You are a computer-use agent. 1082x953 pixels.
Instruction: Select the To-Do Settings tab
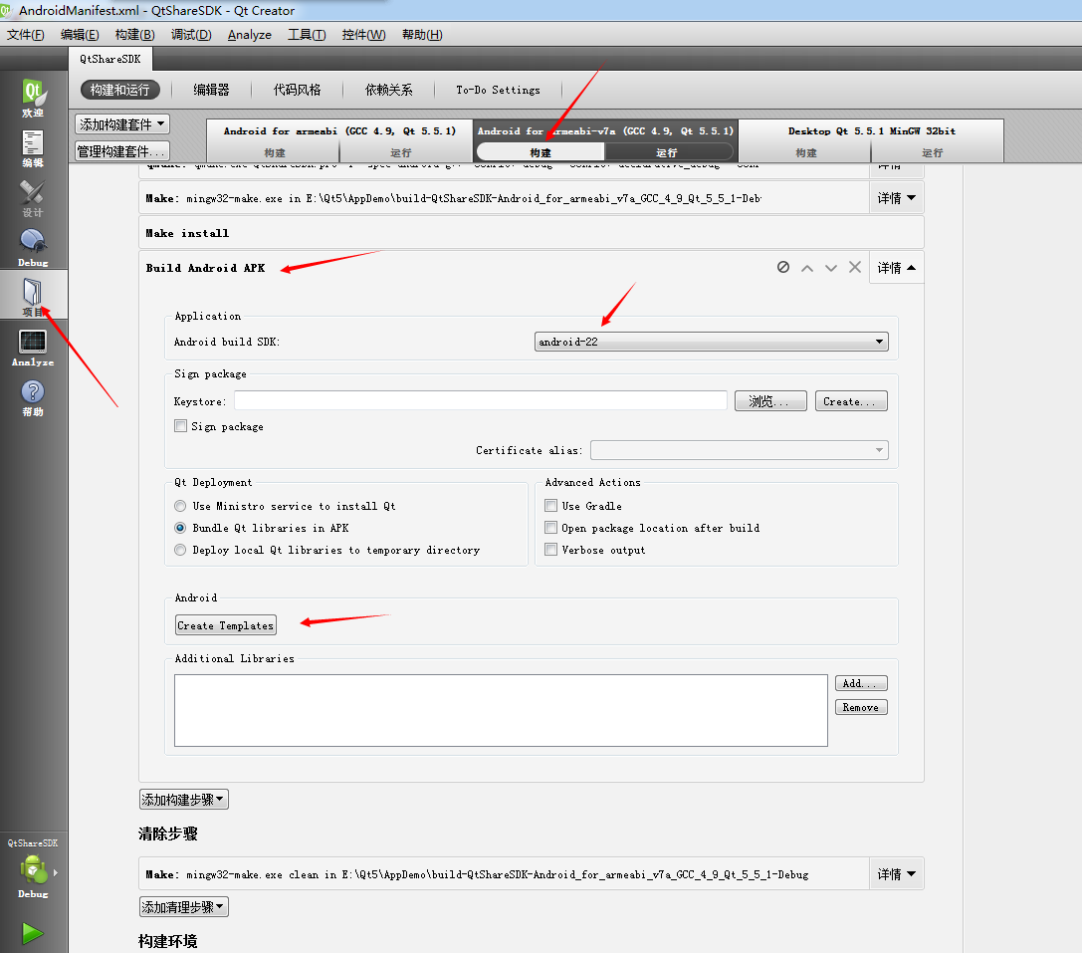tap(498, 90)
